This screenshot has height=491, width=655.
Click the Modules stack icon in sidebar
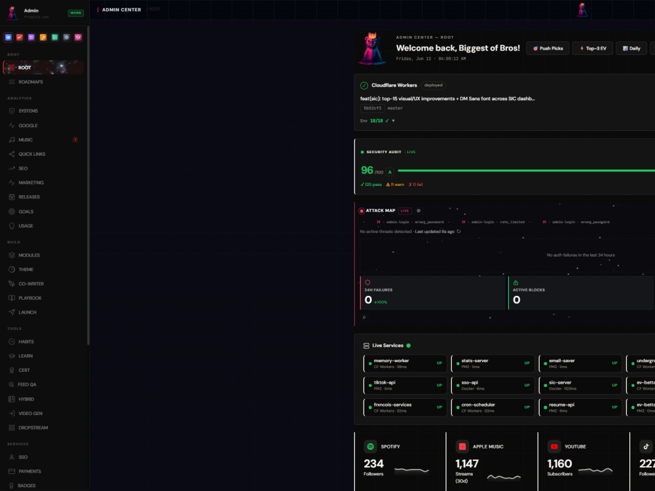(x=12, y=255)
